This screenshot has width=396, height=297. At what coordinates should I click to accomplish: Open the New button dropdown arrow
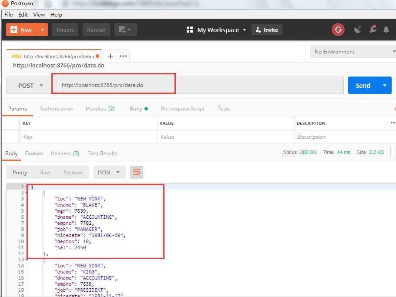tap(43, 30)
